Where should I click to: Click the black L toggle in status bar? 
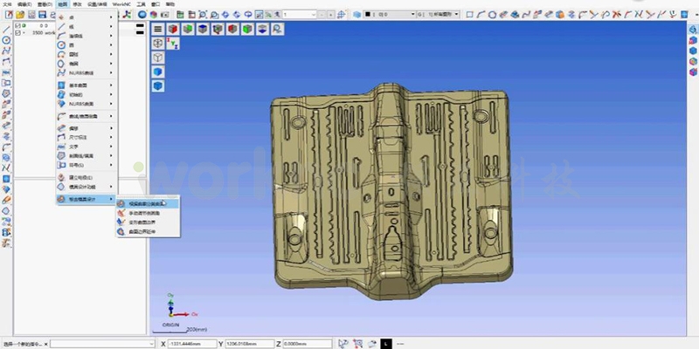tap(384, 344)
